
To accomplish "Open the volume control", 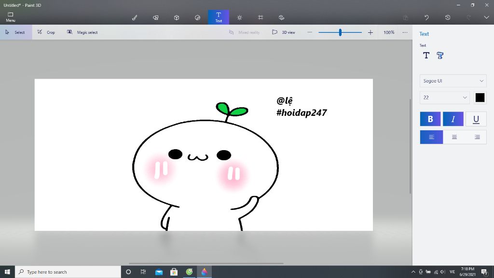I will click(443, 272).
